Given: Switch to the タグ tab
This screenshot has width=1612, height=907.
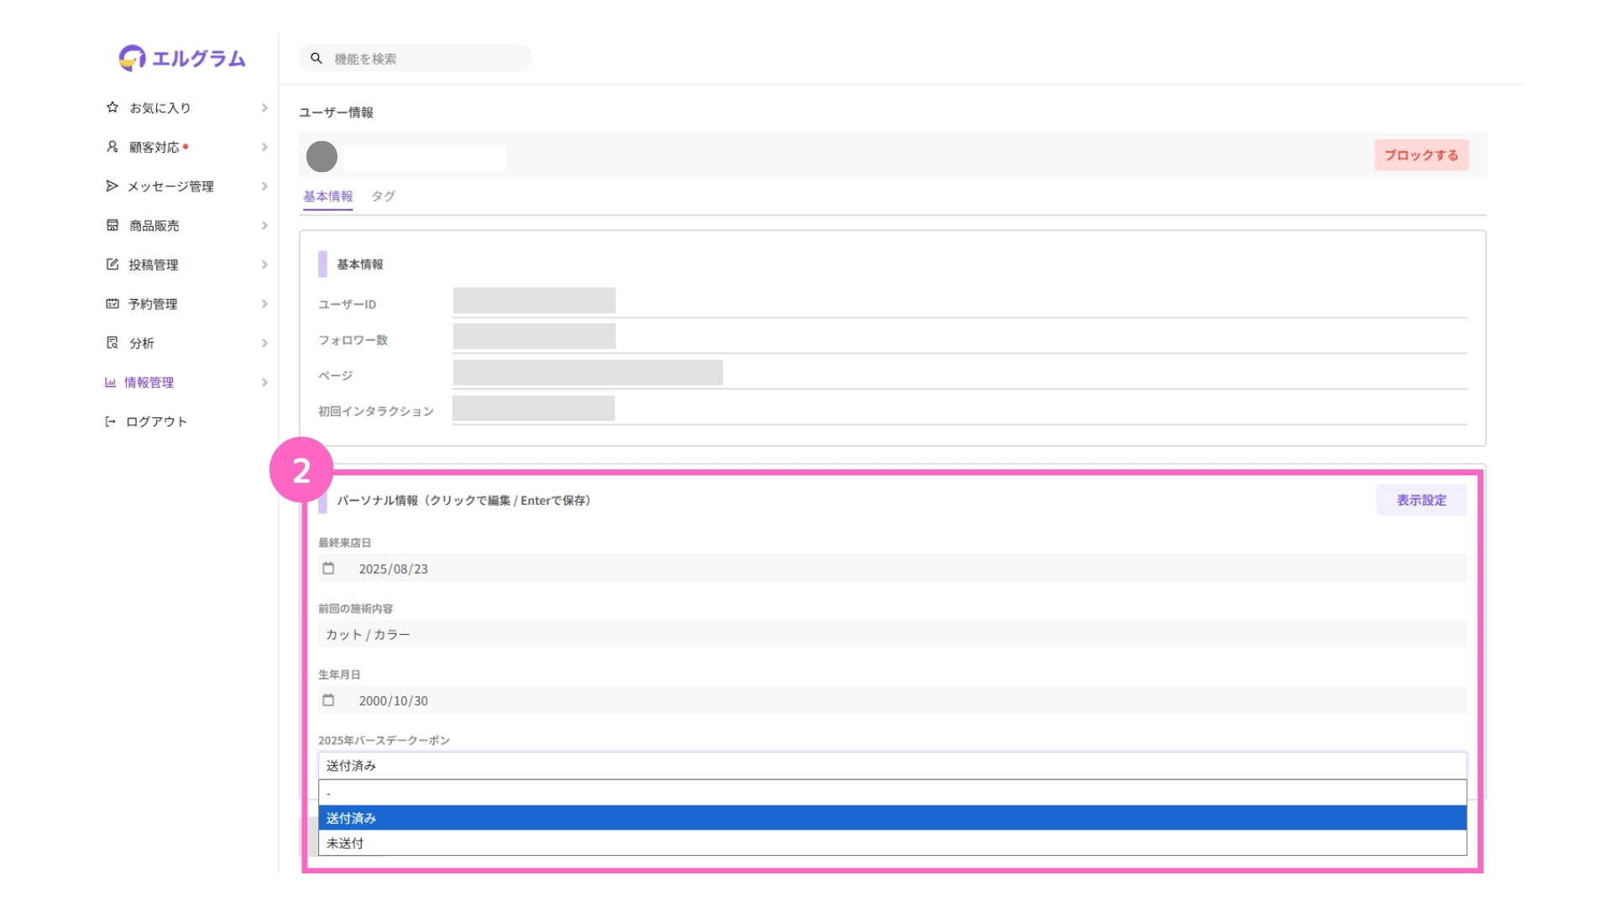Looking at the screenshot, I should (383, 196).
